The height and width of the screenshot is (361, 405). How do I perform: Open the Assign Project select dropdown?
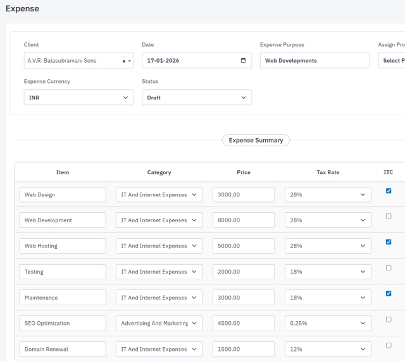tap(392, 61)
